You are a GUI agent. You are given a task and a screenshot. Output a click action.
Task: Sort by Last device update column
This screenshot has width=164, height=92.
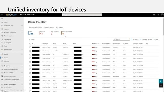tap(138, 44)
